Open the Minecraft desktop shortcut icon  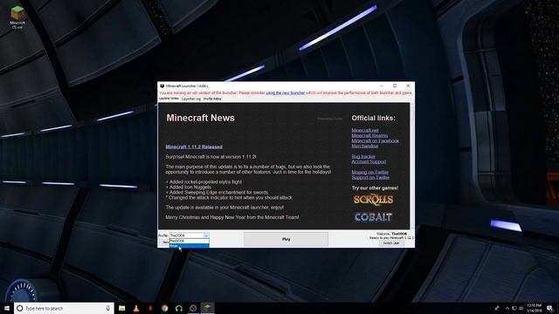pyautogui.click(x=17, y=17)
